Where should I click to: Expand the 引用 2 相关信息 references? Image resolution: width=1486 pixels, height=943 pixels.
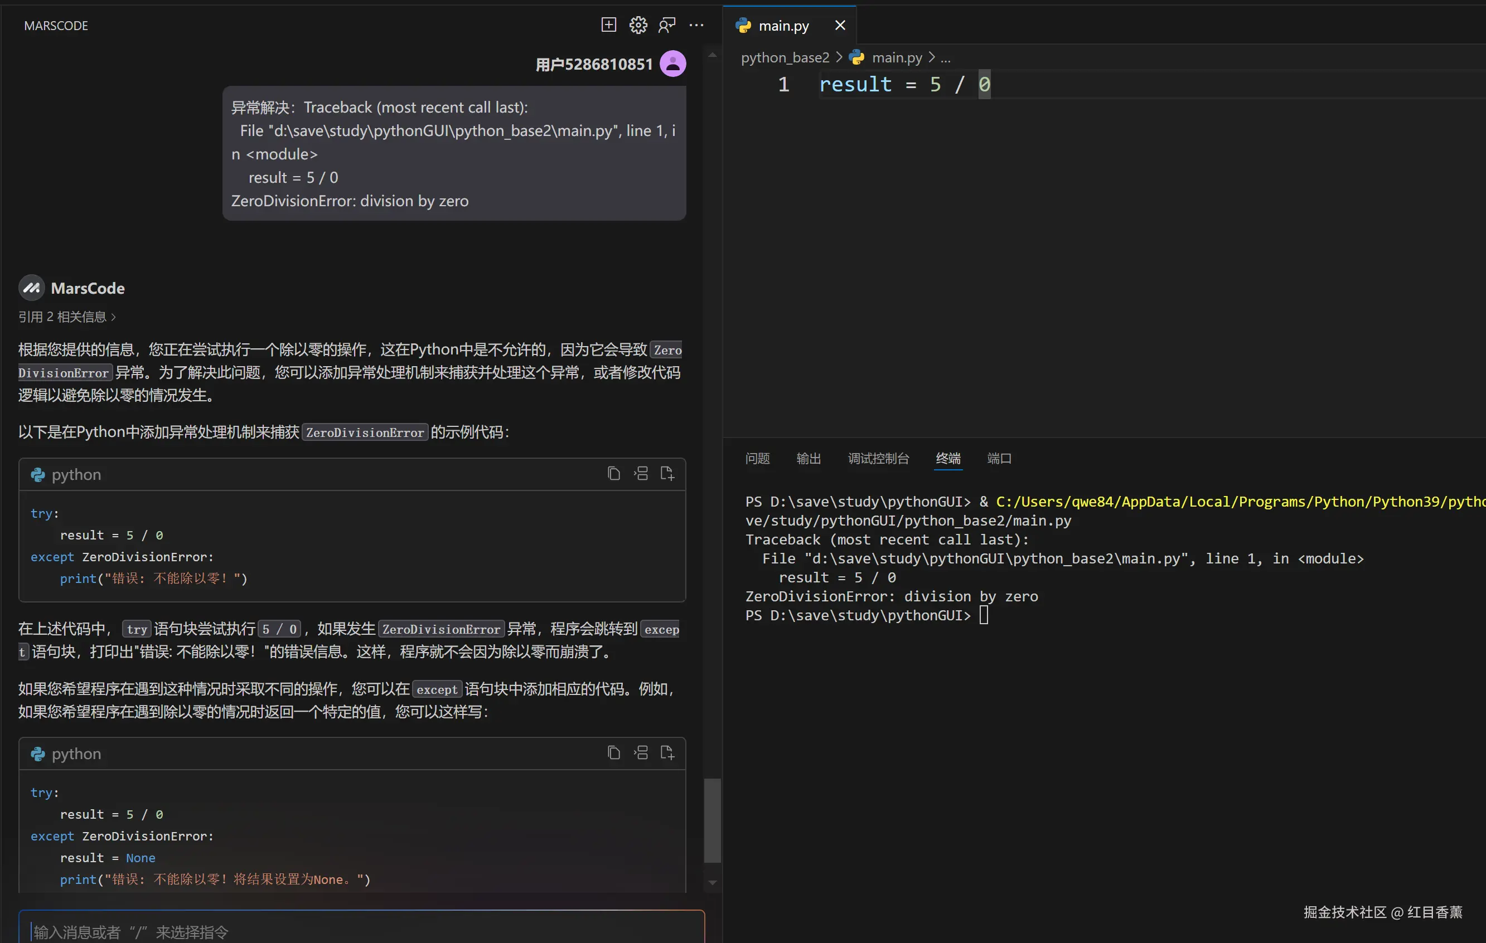(67, 317)
